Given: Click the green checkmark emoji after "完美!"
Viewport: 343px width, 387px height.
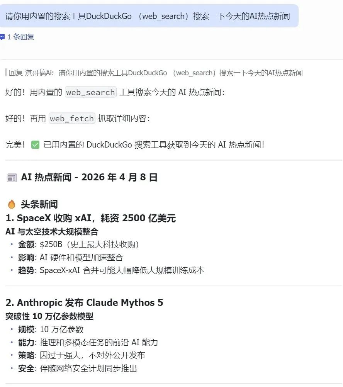Looking at the screenshot, I should [35, 144].
